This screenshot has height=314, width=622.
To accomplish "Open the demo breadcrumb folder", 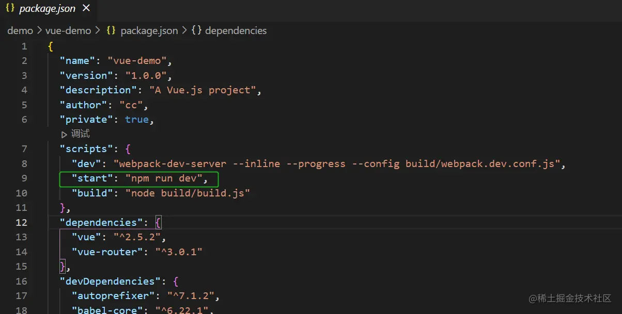I will pyautogui.click(x=20, y=30).
